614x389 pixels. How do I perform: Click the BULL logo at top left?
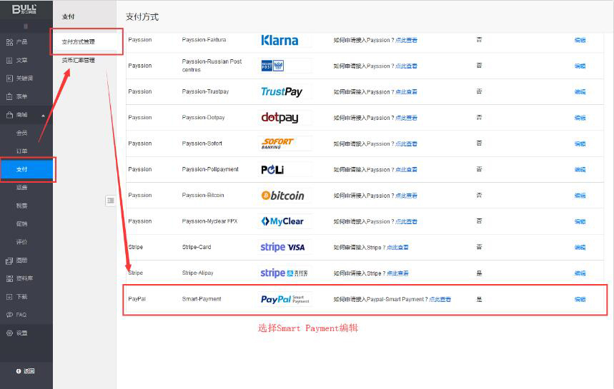(26, 9)
